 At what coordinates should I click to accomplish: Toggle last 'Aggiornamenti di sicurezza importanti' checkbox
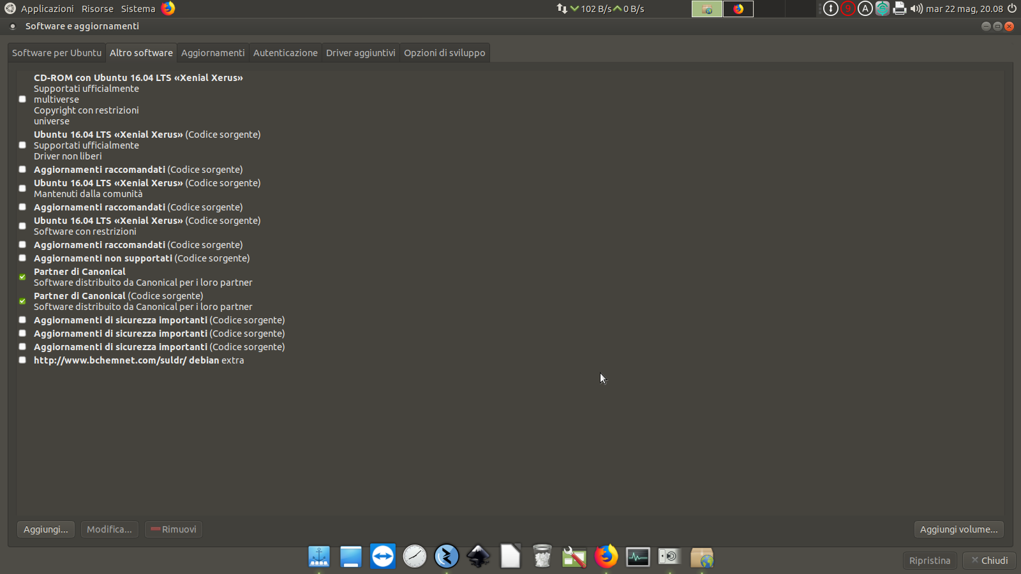tap(22, 346)
